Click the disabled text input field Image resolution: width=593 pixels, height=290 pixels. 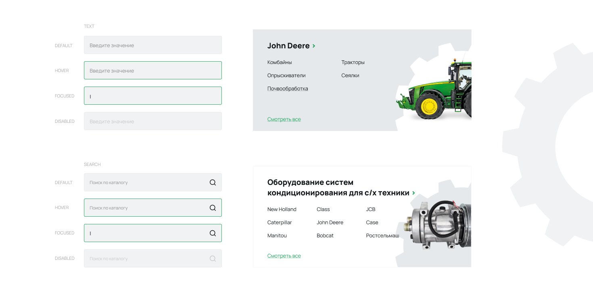click(x=153, y=121)
